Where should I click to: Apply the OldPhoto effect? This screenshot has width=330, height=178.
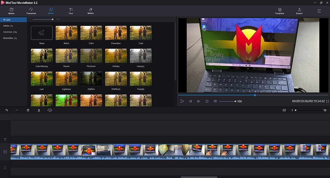point(116,79)
